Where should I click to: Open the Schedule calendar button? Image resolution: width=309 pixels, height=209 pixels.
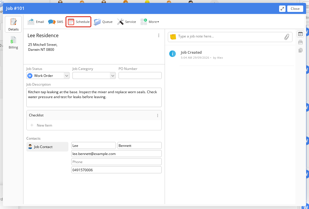point(79,22)
